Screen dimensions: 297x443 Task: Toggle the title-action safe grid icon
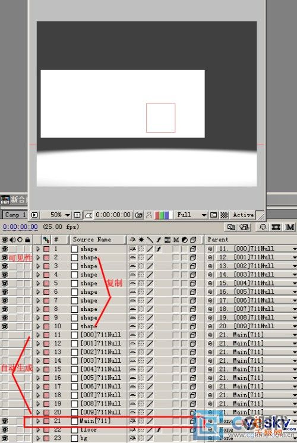click(77, 215)
